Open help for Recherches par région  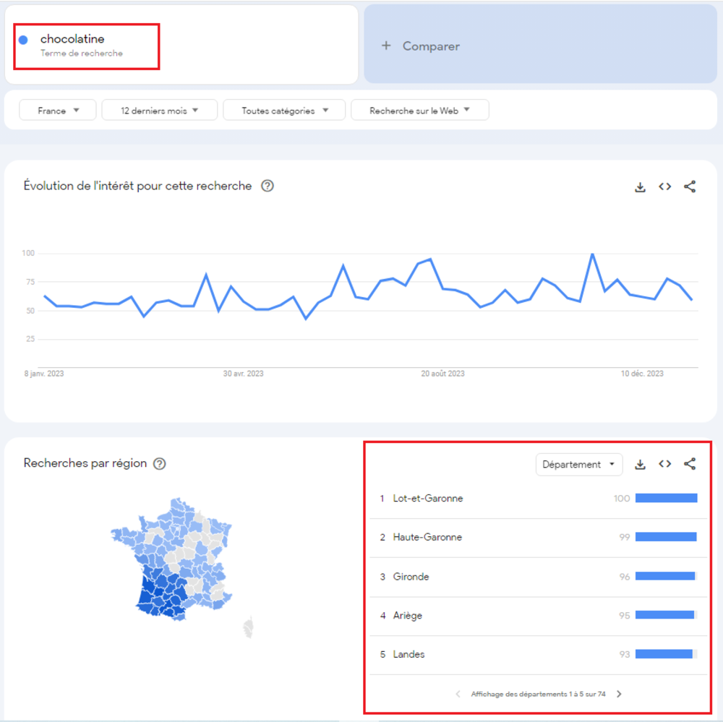pyautogui.click(x=160, y=463)
